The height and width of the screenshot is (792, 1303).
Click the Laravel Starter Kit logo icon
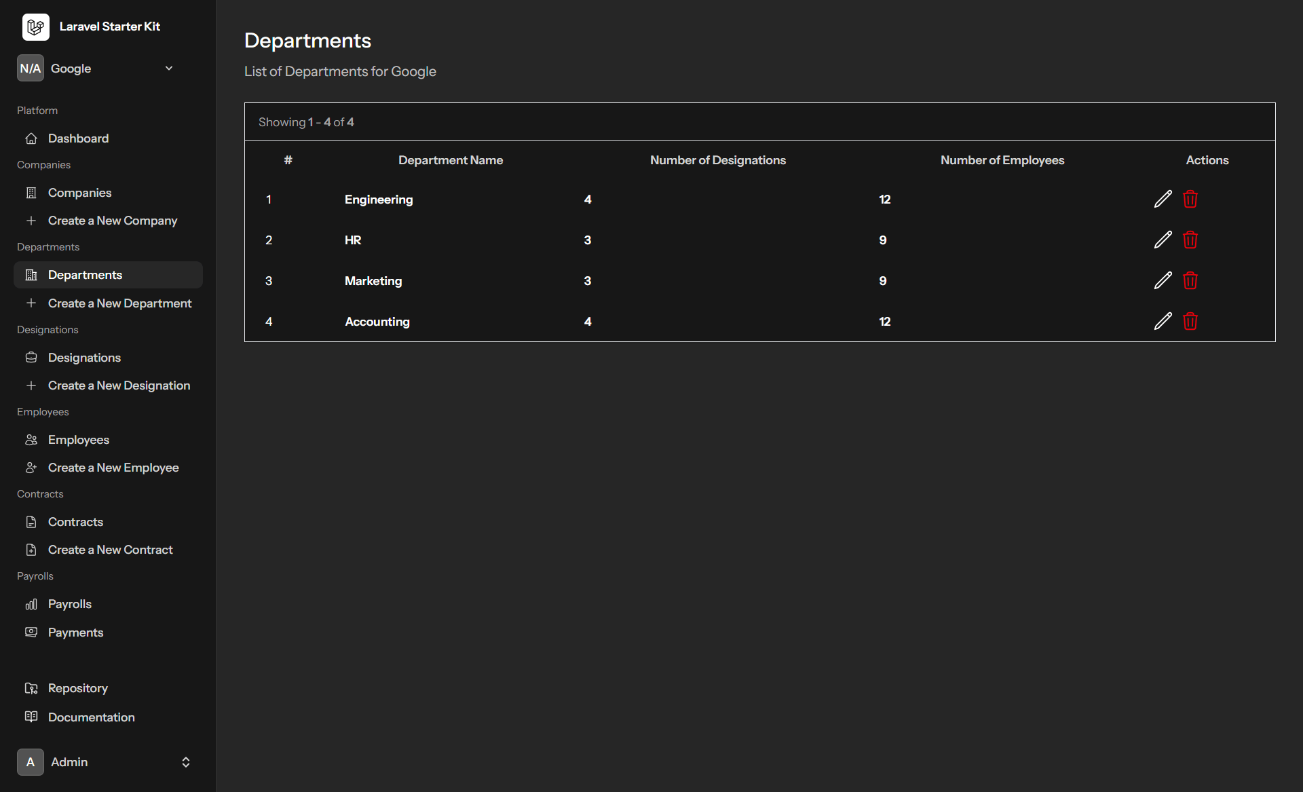click(x=35, y=26)
